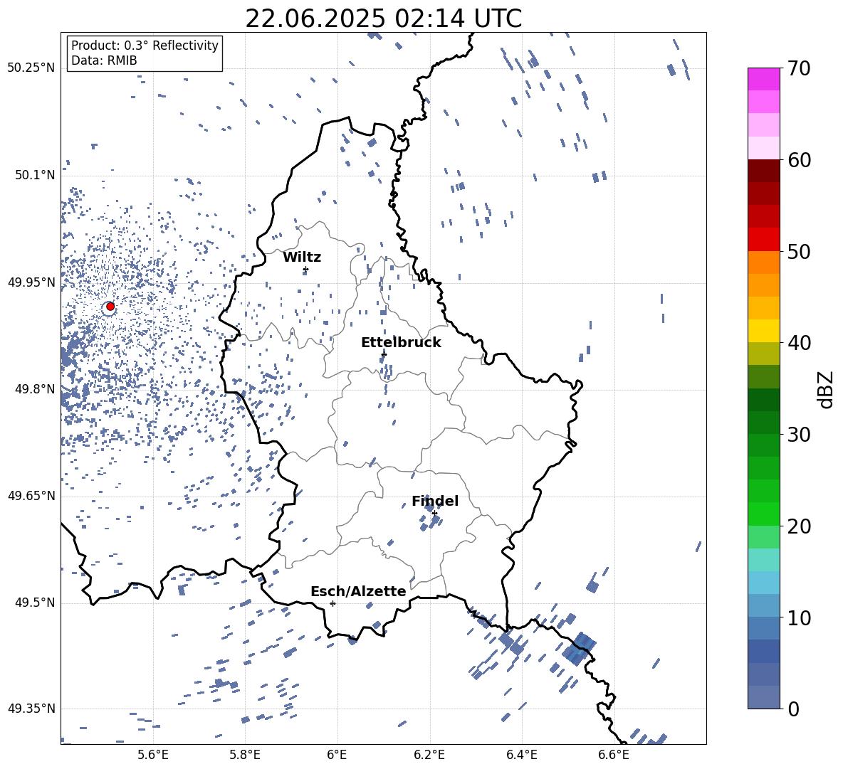This screenshot has height=769, width=843.
Task: Click the 49.8°N latitude label
Action: [x=35, y=389]
